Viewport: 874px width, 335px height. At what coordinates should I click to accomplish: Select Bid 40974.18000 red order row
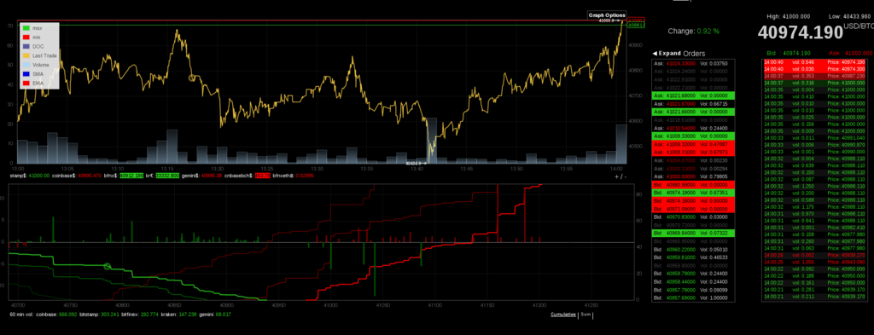(693, 200)
